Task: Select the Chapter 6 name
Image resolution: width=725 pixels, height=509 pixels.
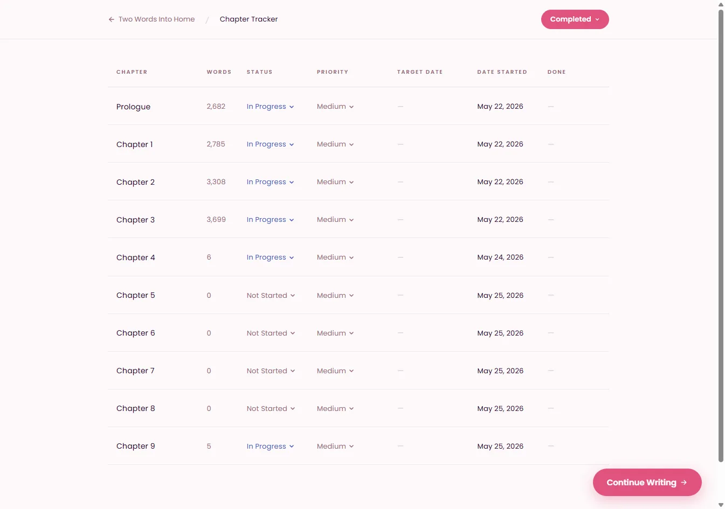Action: point(135,333)
